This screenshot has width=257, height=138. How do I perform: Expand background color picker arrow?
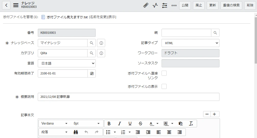(172, 124)
